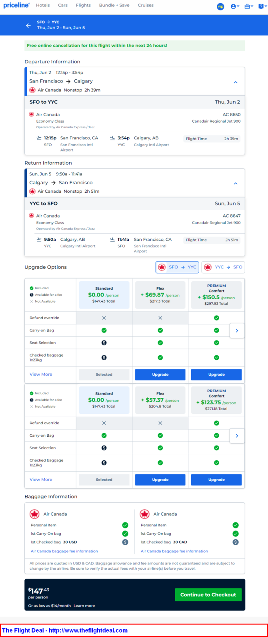Click the AC 8647 flight number
This screenshot has width=268, height=637.
click(232, 216)
